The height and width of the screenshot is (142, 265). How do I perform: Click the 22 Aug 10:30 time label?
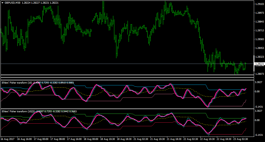pos(207,139)
